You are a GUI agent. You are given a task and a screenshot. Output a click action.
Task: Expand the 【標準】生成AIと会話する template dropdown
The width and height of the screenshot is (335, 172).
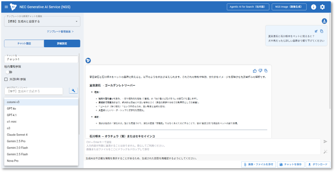(42, 21)
